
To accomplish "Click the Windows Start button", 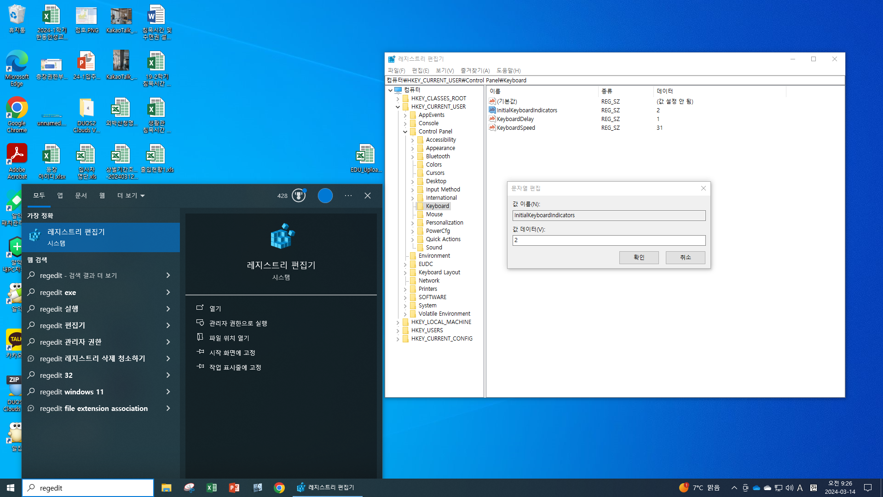I will tap(11, 488).
